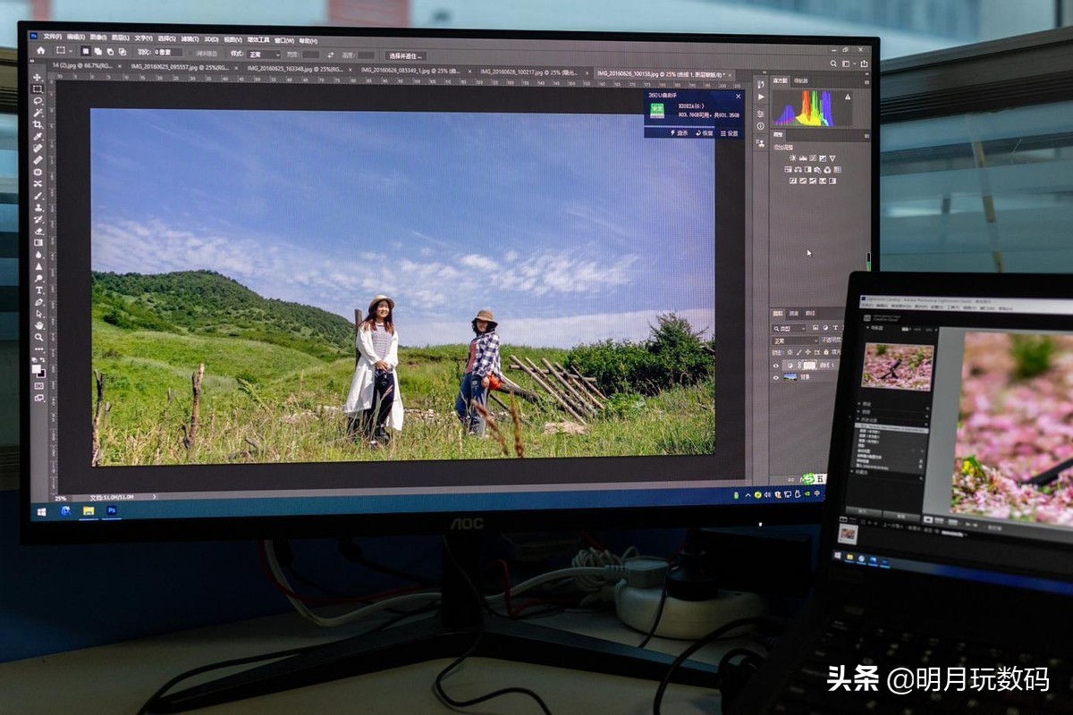This screenshot has height=715, width=1073.
Task: Click histogram warning triangle icon
Action: point(848,97)
